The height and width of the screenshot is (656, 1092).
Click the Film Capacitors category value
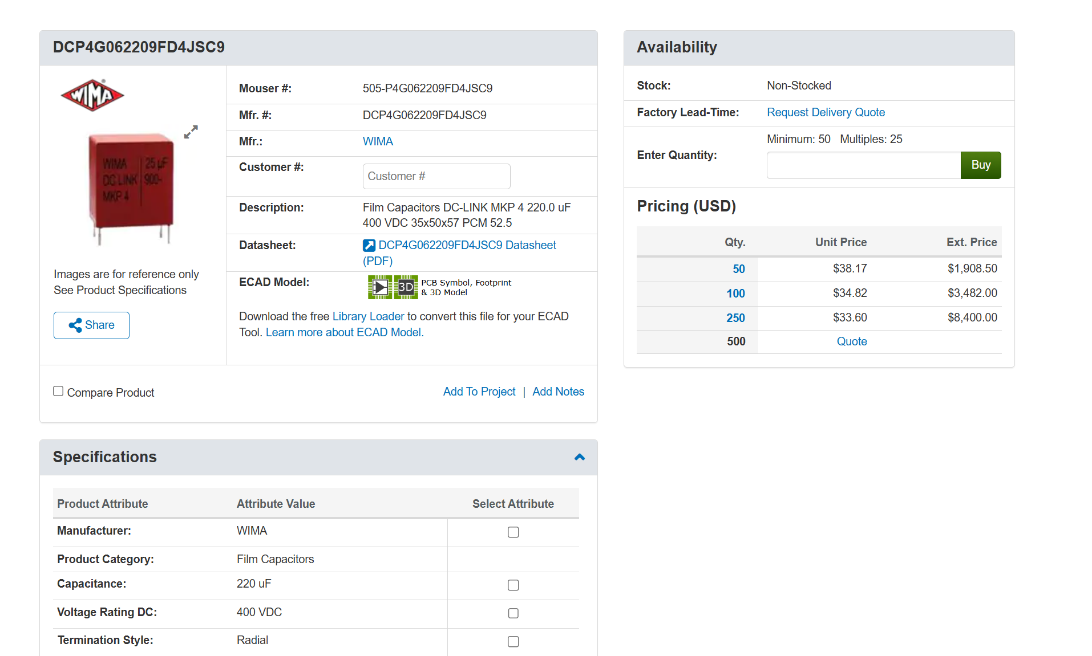(x=275, y=559)
